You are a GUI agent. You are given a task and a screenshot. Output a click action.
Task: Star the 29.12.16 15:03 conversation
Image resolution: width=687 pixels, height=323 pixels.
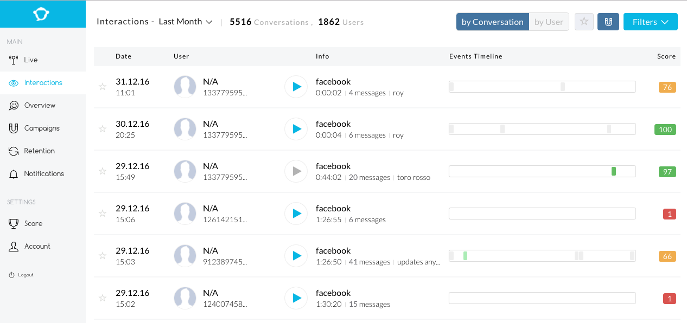click(103, 256)
